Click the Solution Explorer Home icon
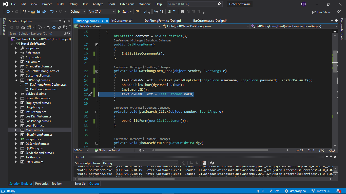 pos(23,27)
